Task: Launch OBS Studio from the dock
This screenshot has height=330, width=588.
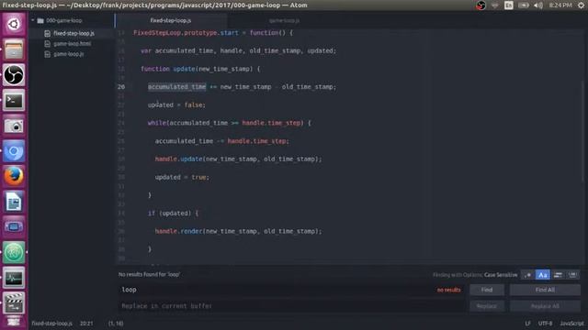Action: pyautogui.click(x=14, y=75)
